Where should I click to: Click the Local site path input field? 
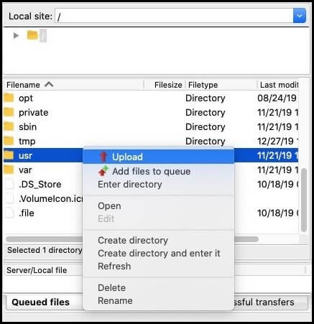pos(174,16)
